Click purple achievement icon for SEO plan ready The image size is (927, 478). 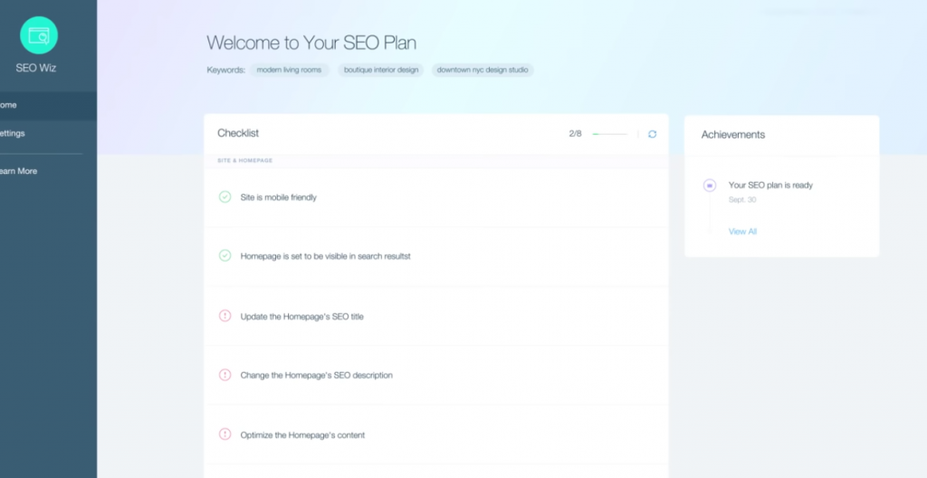click(x=710, y=186)
